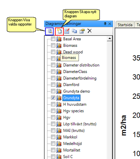Viewport: 140px width, 159px height.
Task: Enable the Dead wood checkbox
Action: (x=53, y=52)
